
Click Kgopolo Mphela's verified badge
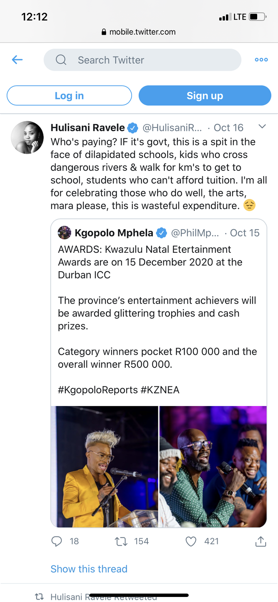tap(161, 233)
